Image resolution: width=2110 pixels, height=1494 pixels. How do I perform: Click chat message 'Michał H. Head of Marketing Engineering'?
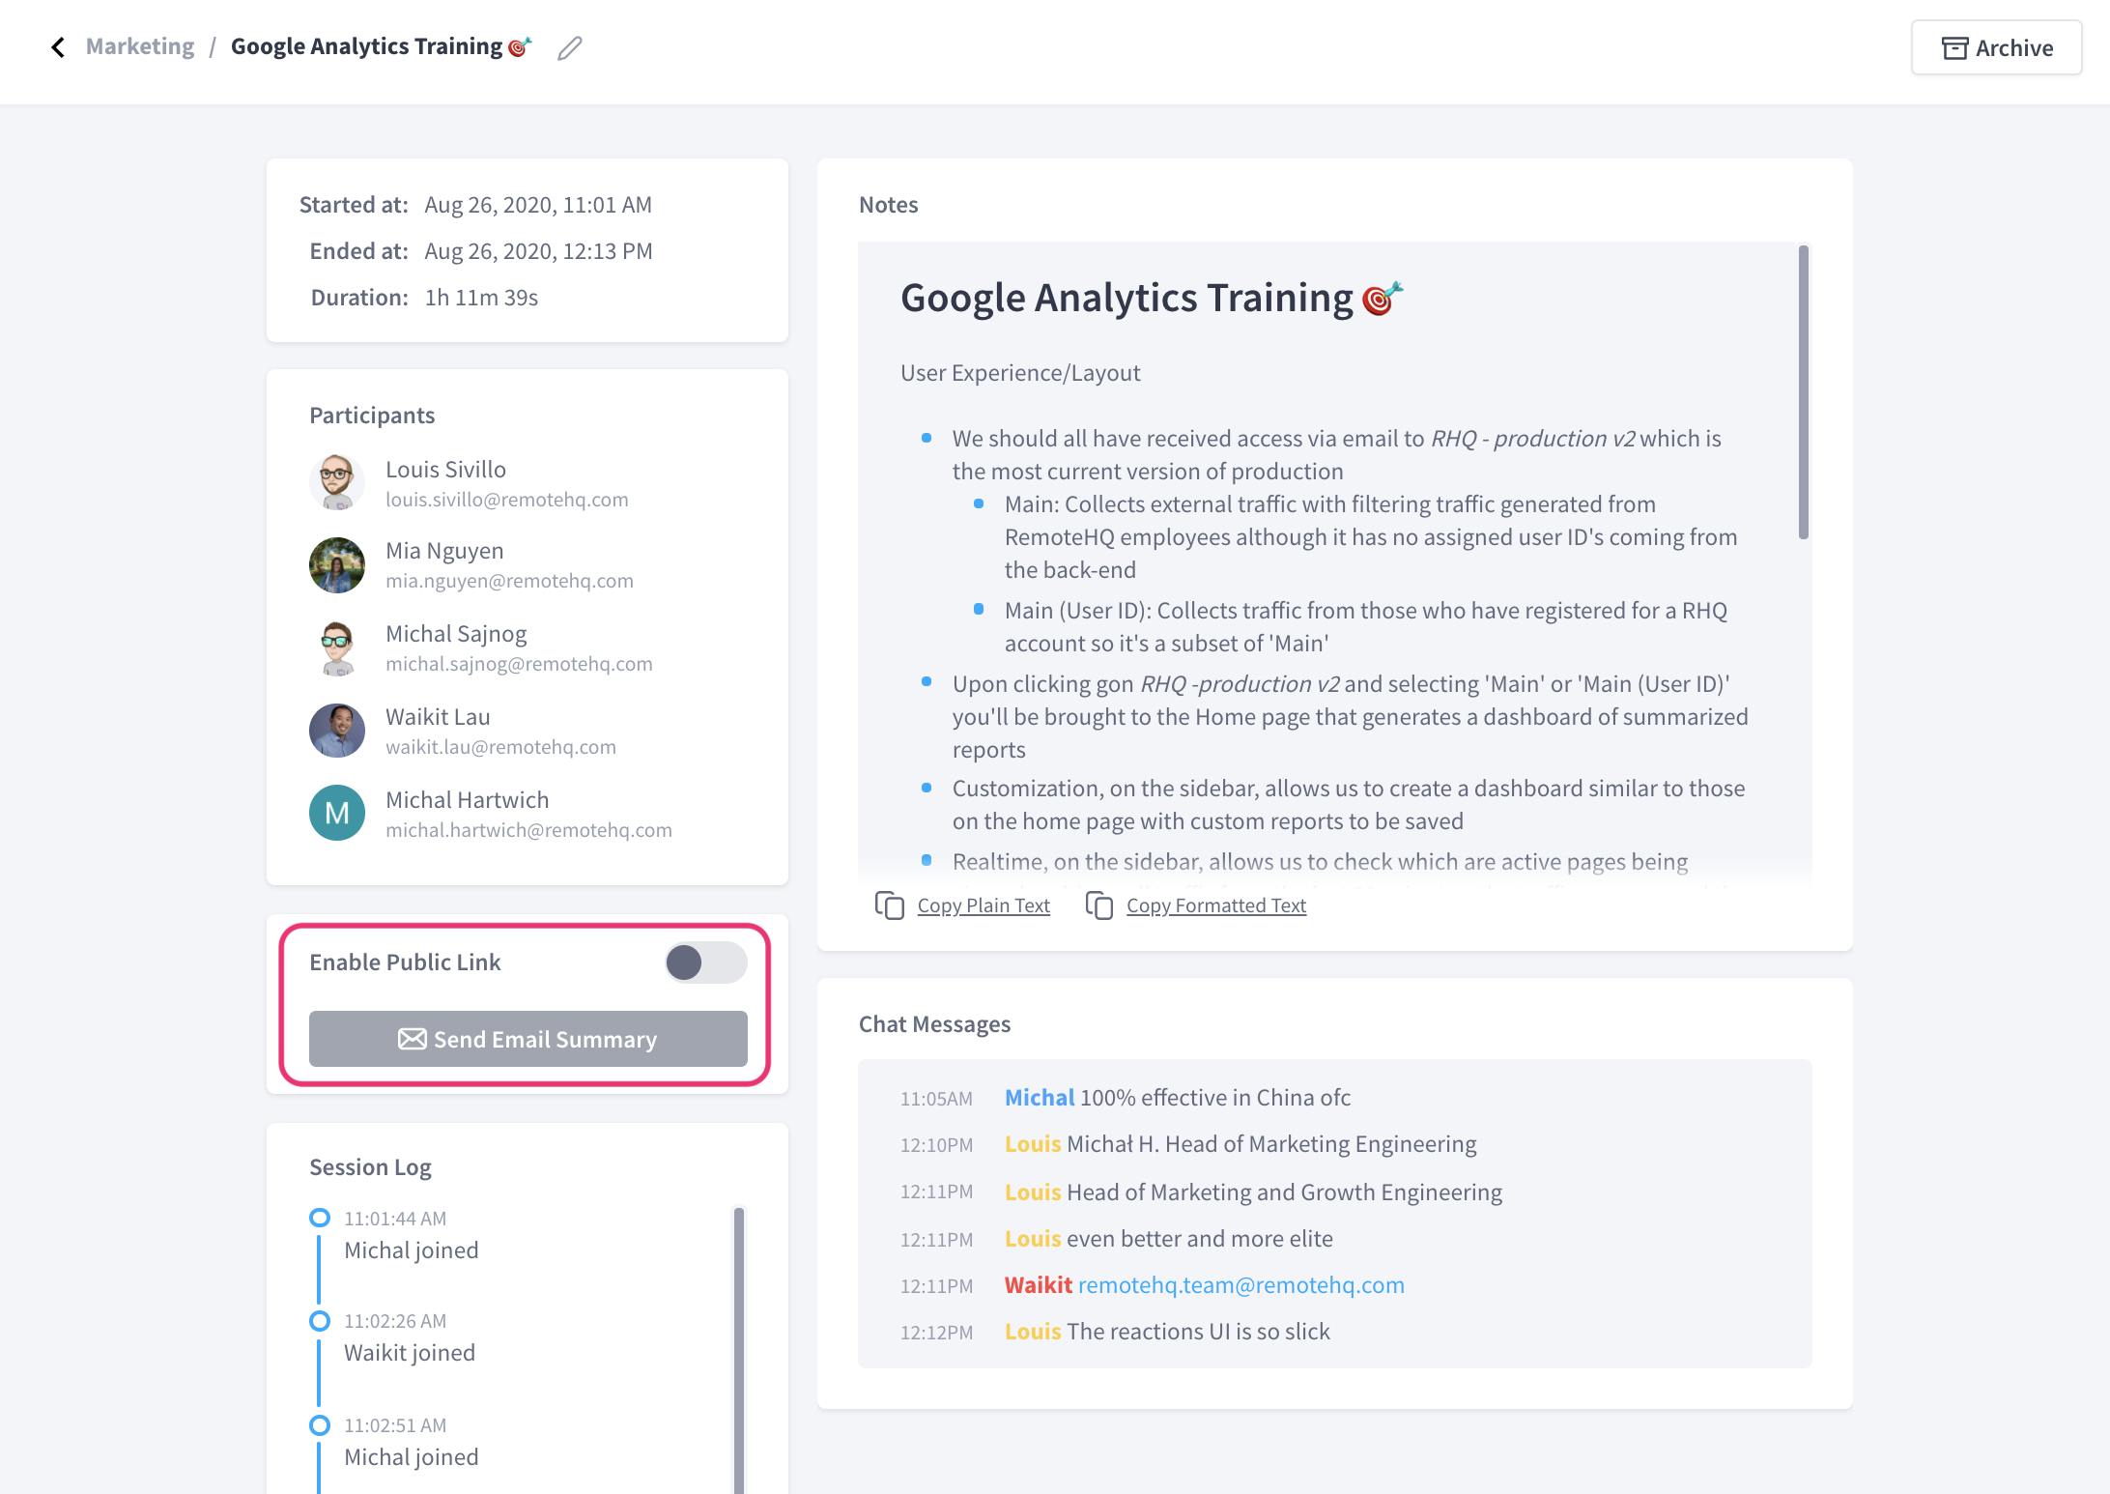1271,1144
